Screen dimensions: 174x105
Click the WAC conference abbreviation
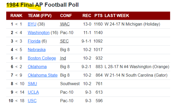coord(65,24)
